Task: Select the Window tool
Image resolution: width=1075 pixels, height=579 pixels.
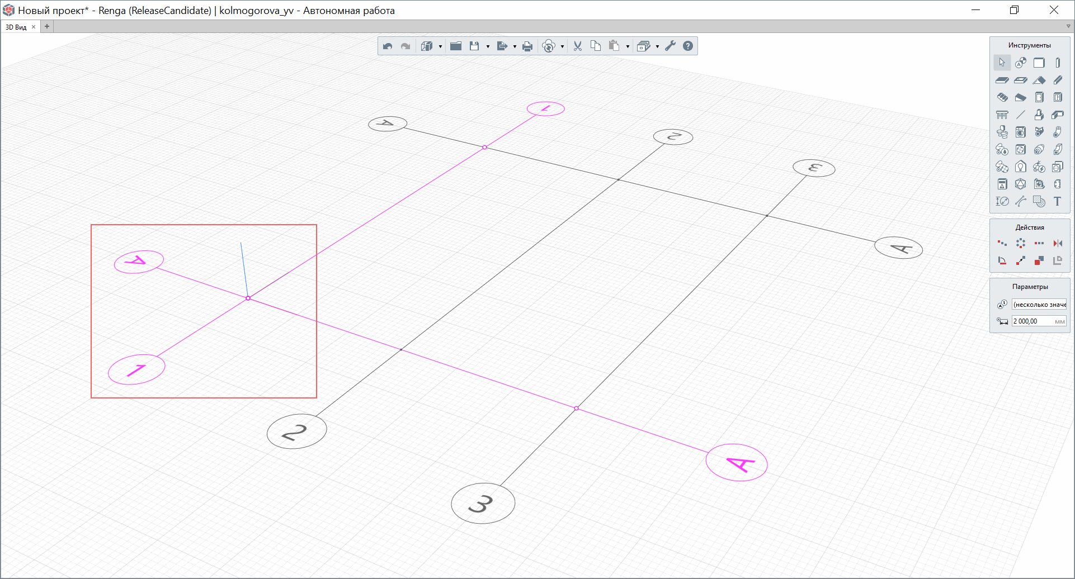Action: tap(1057, 97)
